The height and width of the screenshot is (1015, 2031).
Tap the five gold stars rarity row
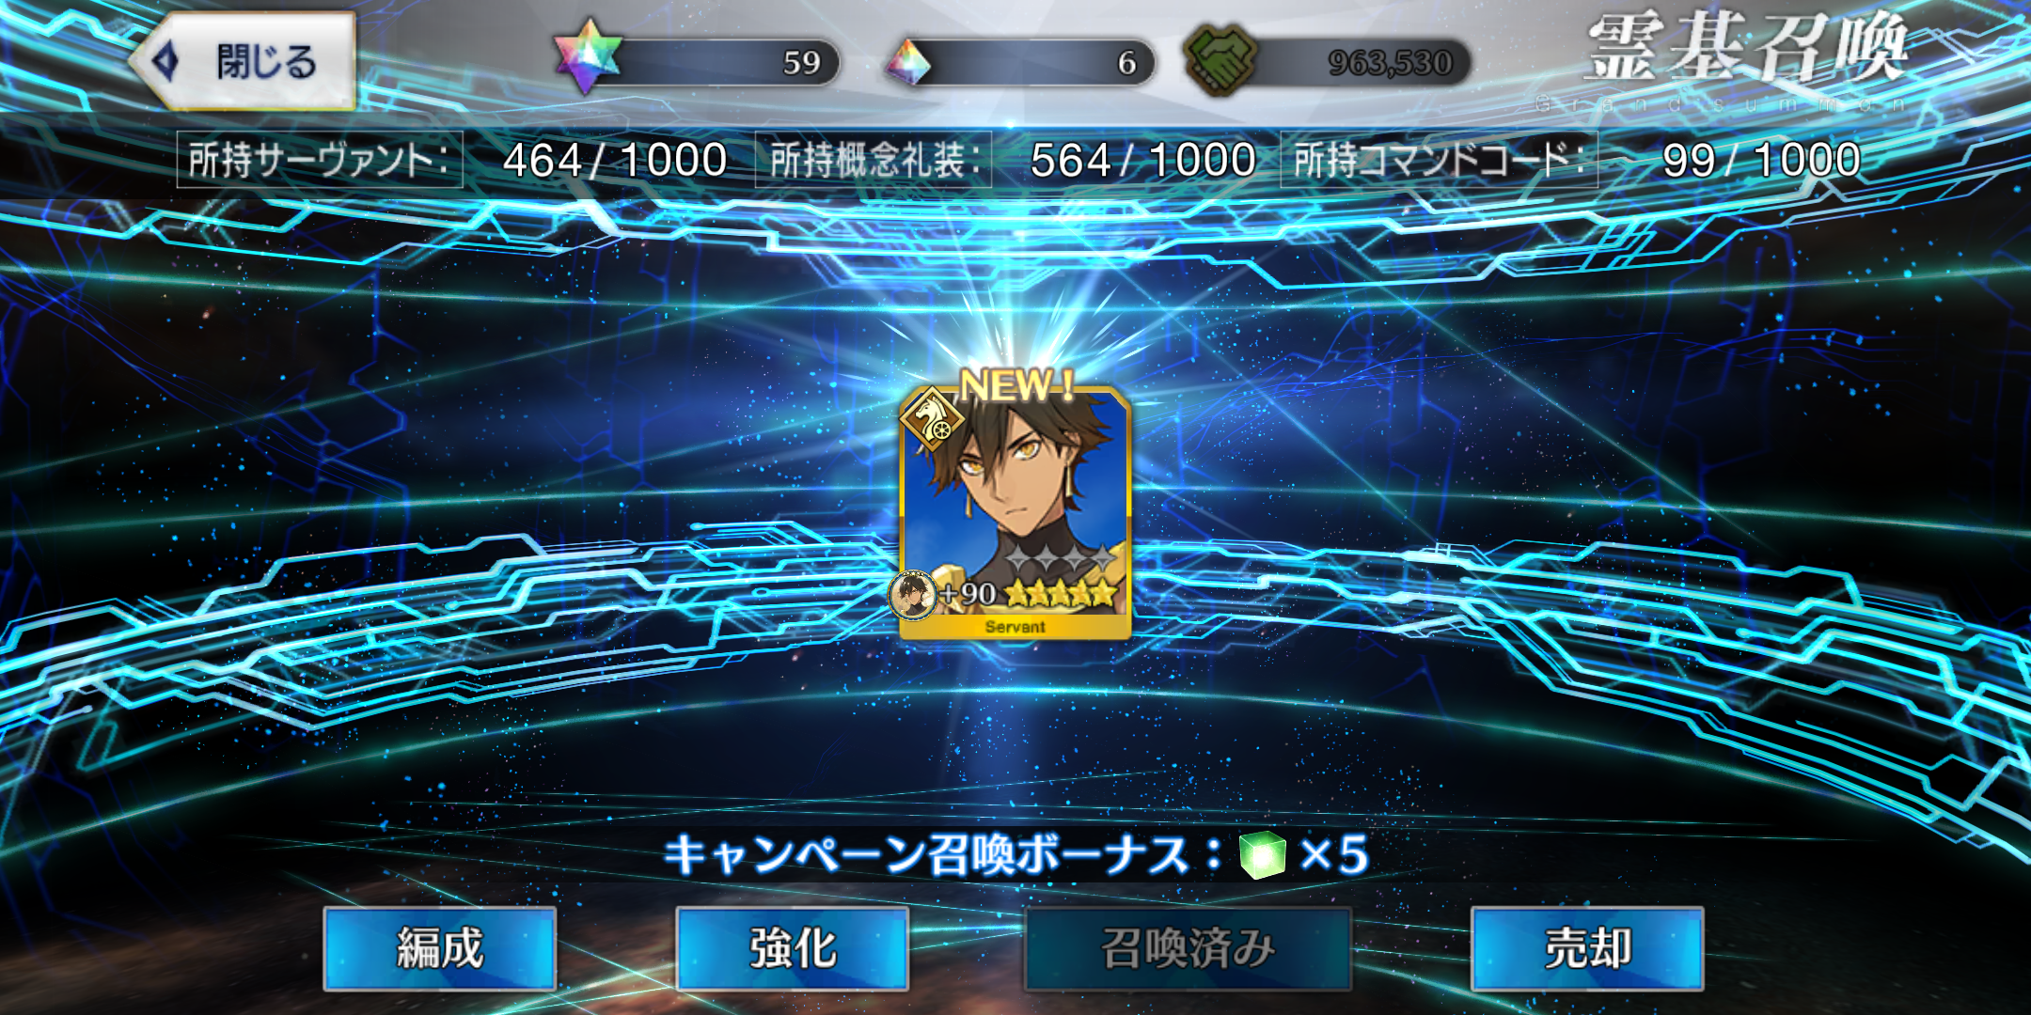[x=1061, y=593]
